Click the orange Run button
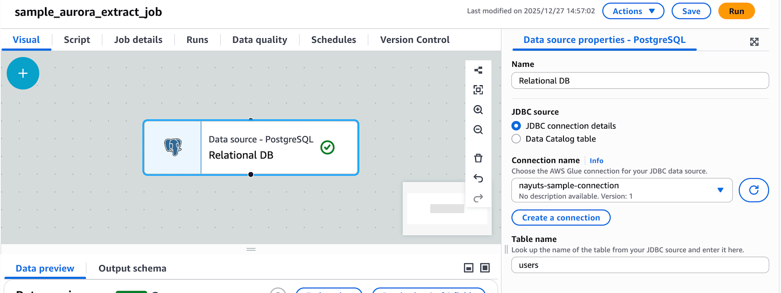 tap(736, 11)
